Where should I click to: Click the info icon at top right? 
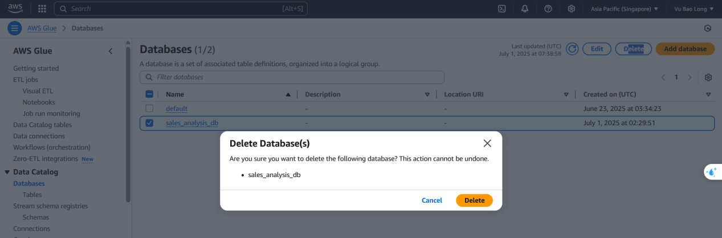click(708, 28)
